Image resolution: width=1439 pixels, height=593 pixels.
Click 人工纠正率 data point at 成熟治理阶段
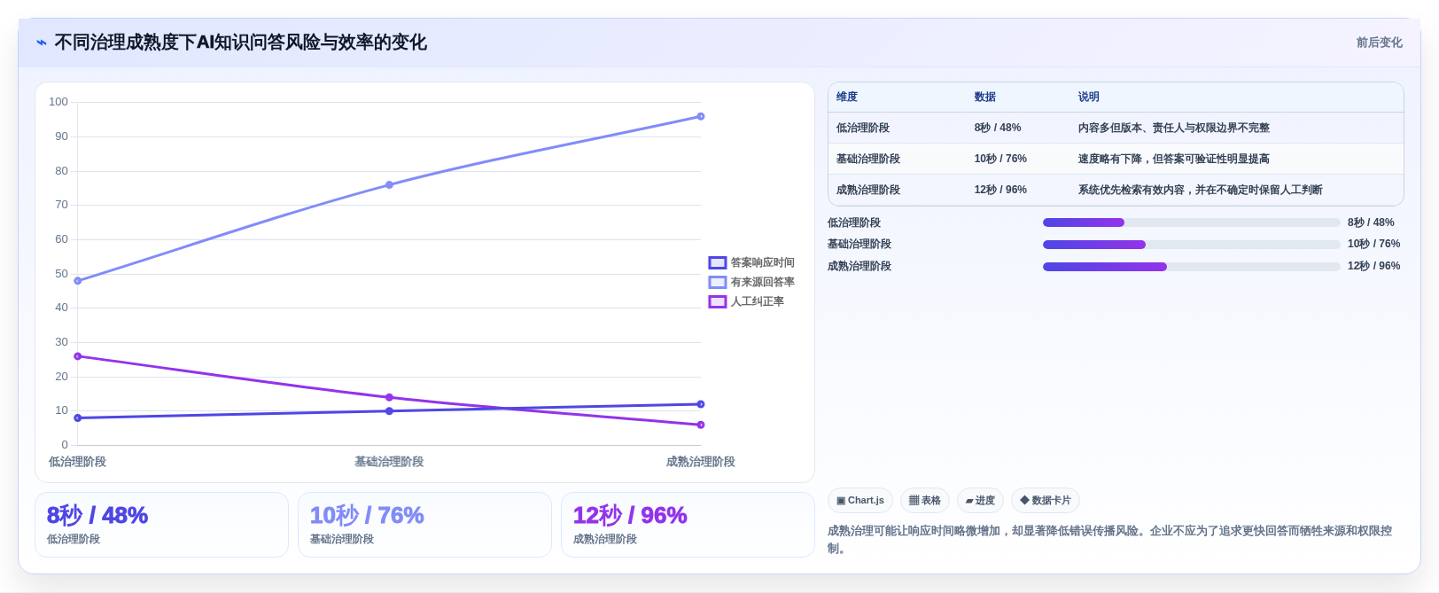[701, 425]
